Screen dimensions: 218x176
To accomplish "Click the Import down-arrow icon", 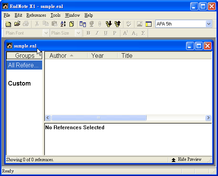I will [109, 24].
